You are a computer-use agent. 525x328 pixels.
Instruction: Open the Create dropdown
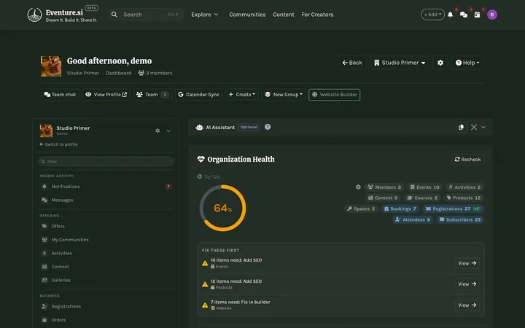point(242,95)
